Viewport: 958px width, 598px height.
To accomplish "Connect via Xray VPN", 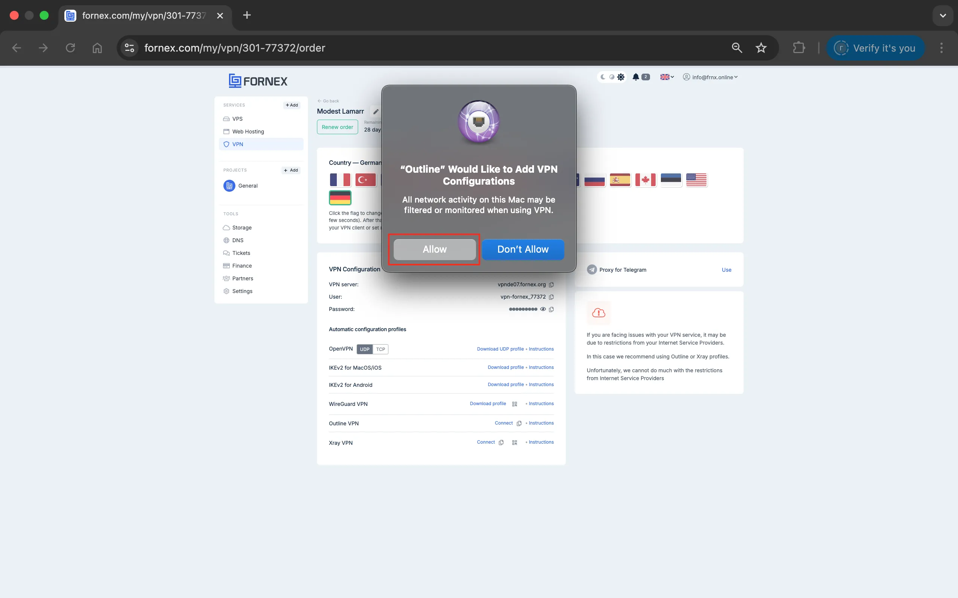I will coord(486,442).
